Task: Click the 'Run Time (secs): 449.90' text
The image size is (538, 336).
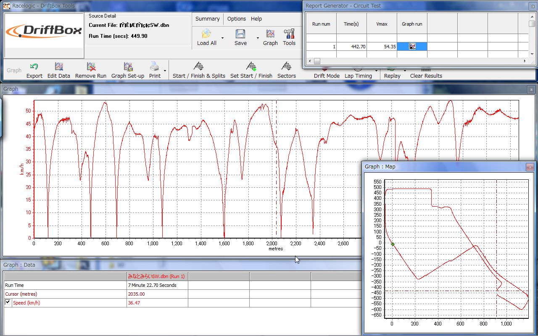Action: (118, 36)
